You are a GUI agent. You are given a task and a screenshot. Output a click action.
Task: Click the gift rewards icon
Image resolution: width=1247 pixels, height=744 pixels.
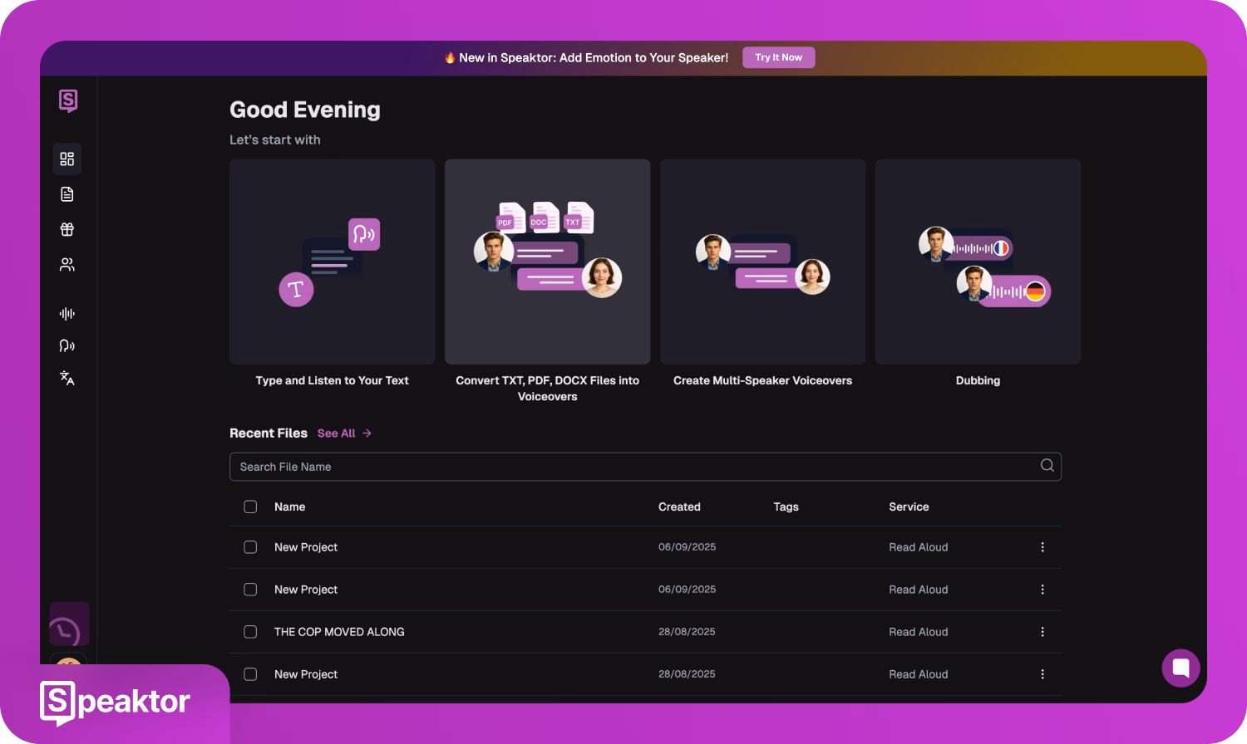click(67, 229)
